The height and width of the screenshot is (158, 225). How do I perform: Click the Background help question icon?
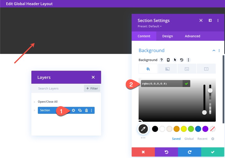click(x=161, y=60)
